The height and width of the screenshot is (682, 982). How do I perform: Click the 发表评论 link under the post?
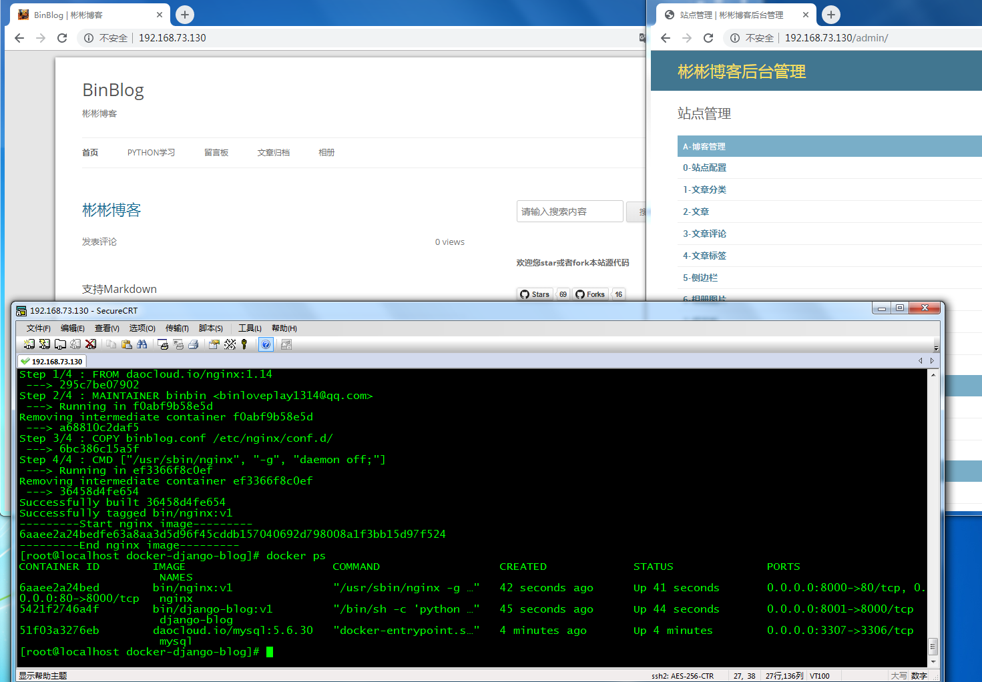pos(99,242)
